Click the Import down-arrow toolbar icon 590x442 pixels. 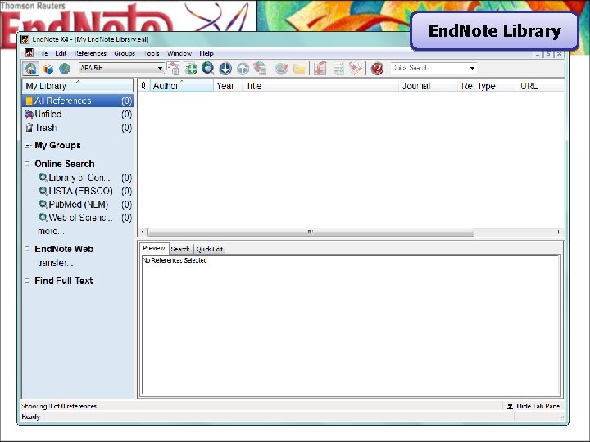(225, 69)
